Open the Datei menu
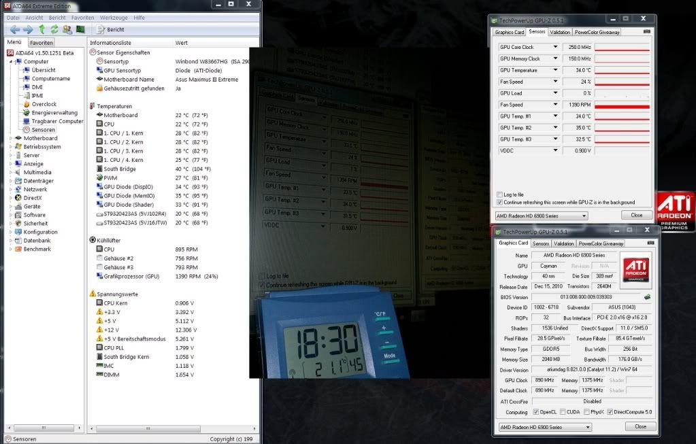 point(13,18)
